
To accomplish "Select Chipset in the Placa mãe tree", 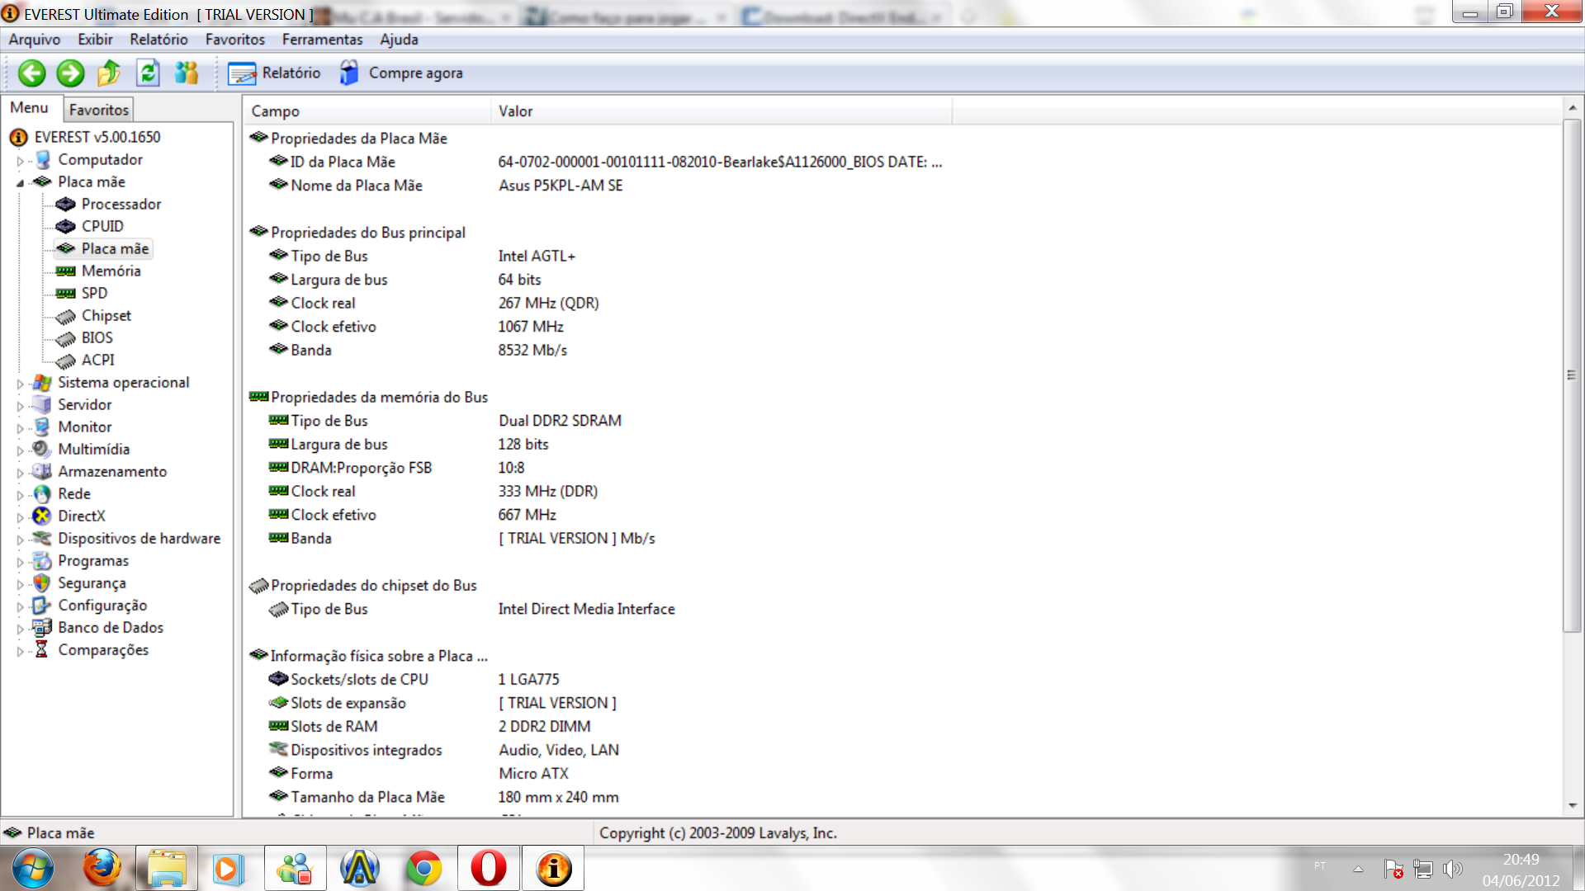I will pos(106,315).
